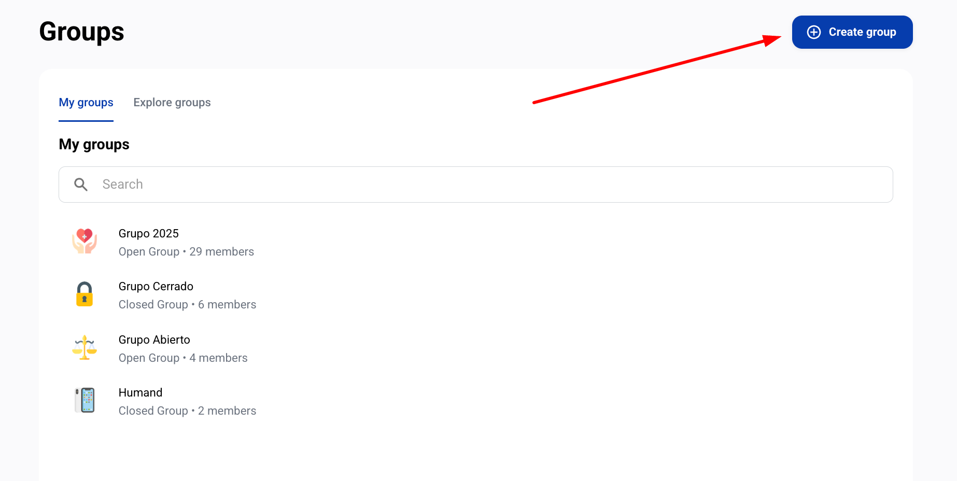Click "Closed Group • 2 members" subtitle
Viewport: 957px width, 481px height.
pos(187,411)
